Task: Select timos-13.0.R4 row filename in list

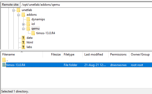Action: (x=16, y=65)
